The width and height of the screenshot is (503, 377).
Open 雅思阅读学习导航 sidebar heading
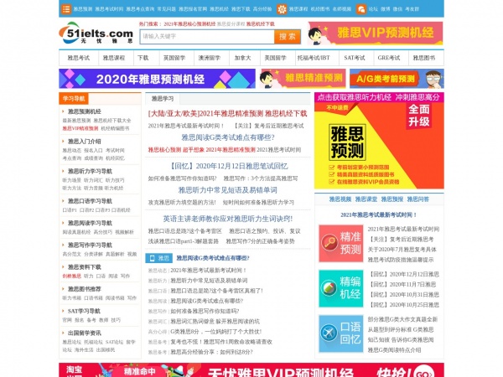tap(90, 223)
